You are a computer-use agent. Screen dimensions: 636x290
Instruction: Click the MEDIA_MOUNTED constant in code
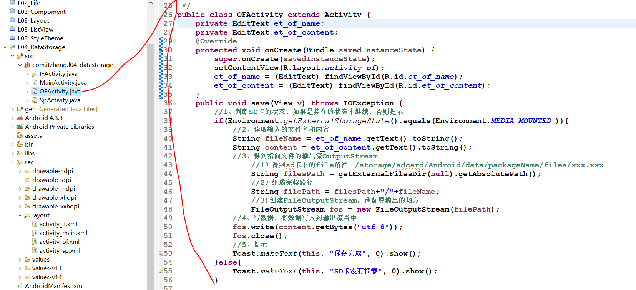click(521, 121)
